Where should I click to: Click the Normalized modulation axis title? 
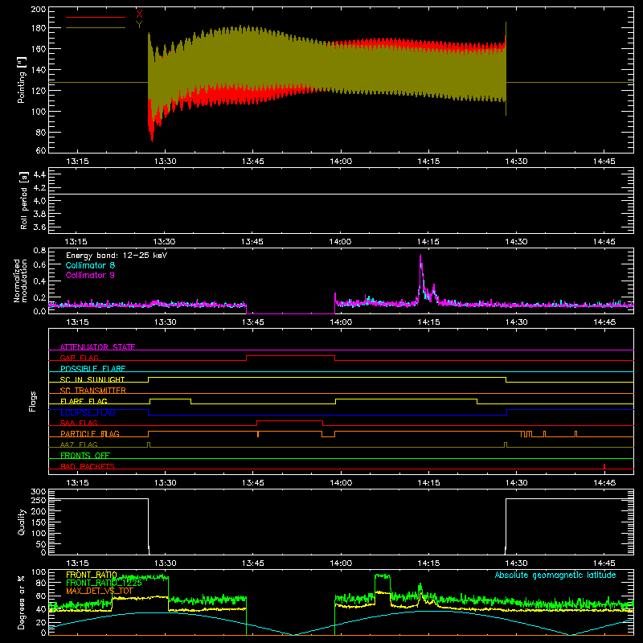[20, 281]
